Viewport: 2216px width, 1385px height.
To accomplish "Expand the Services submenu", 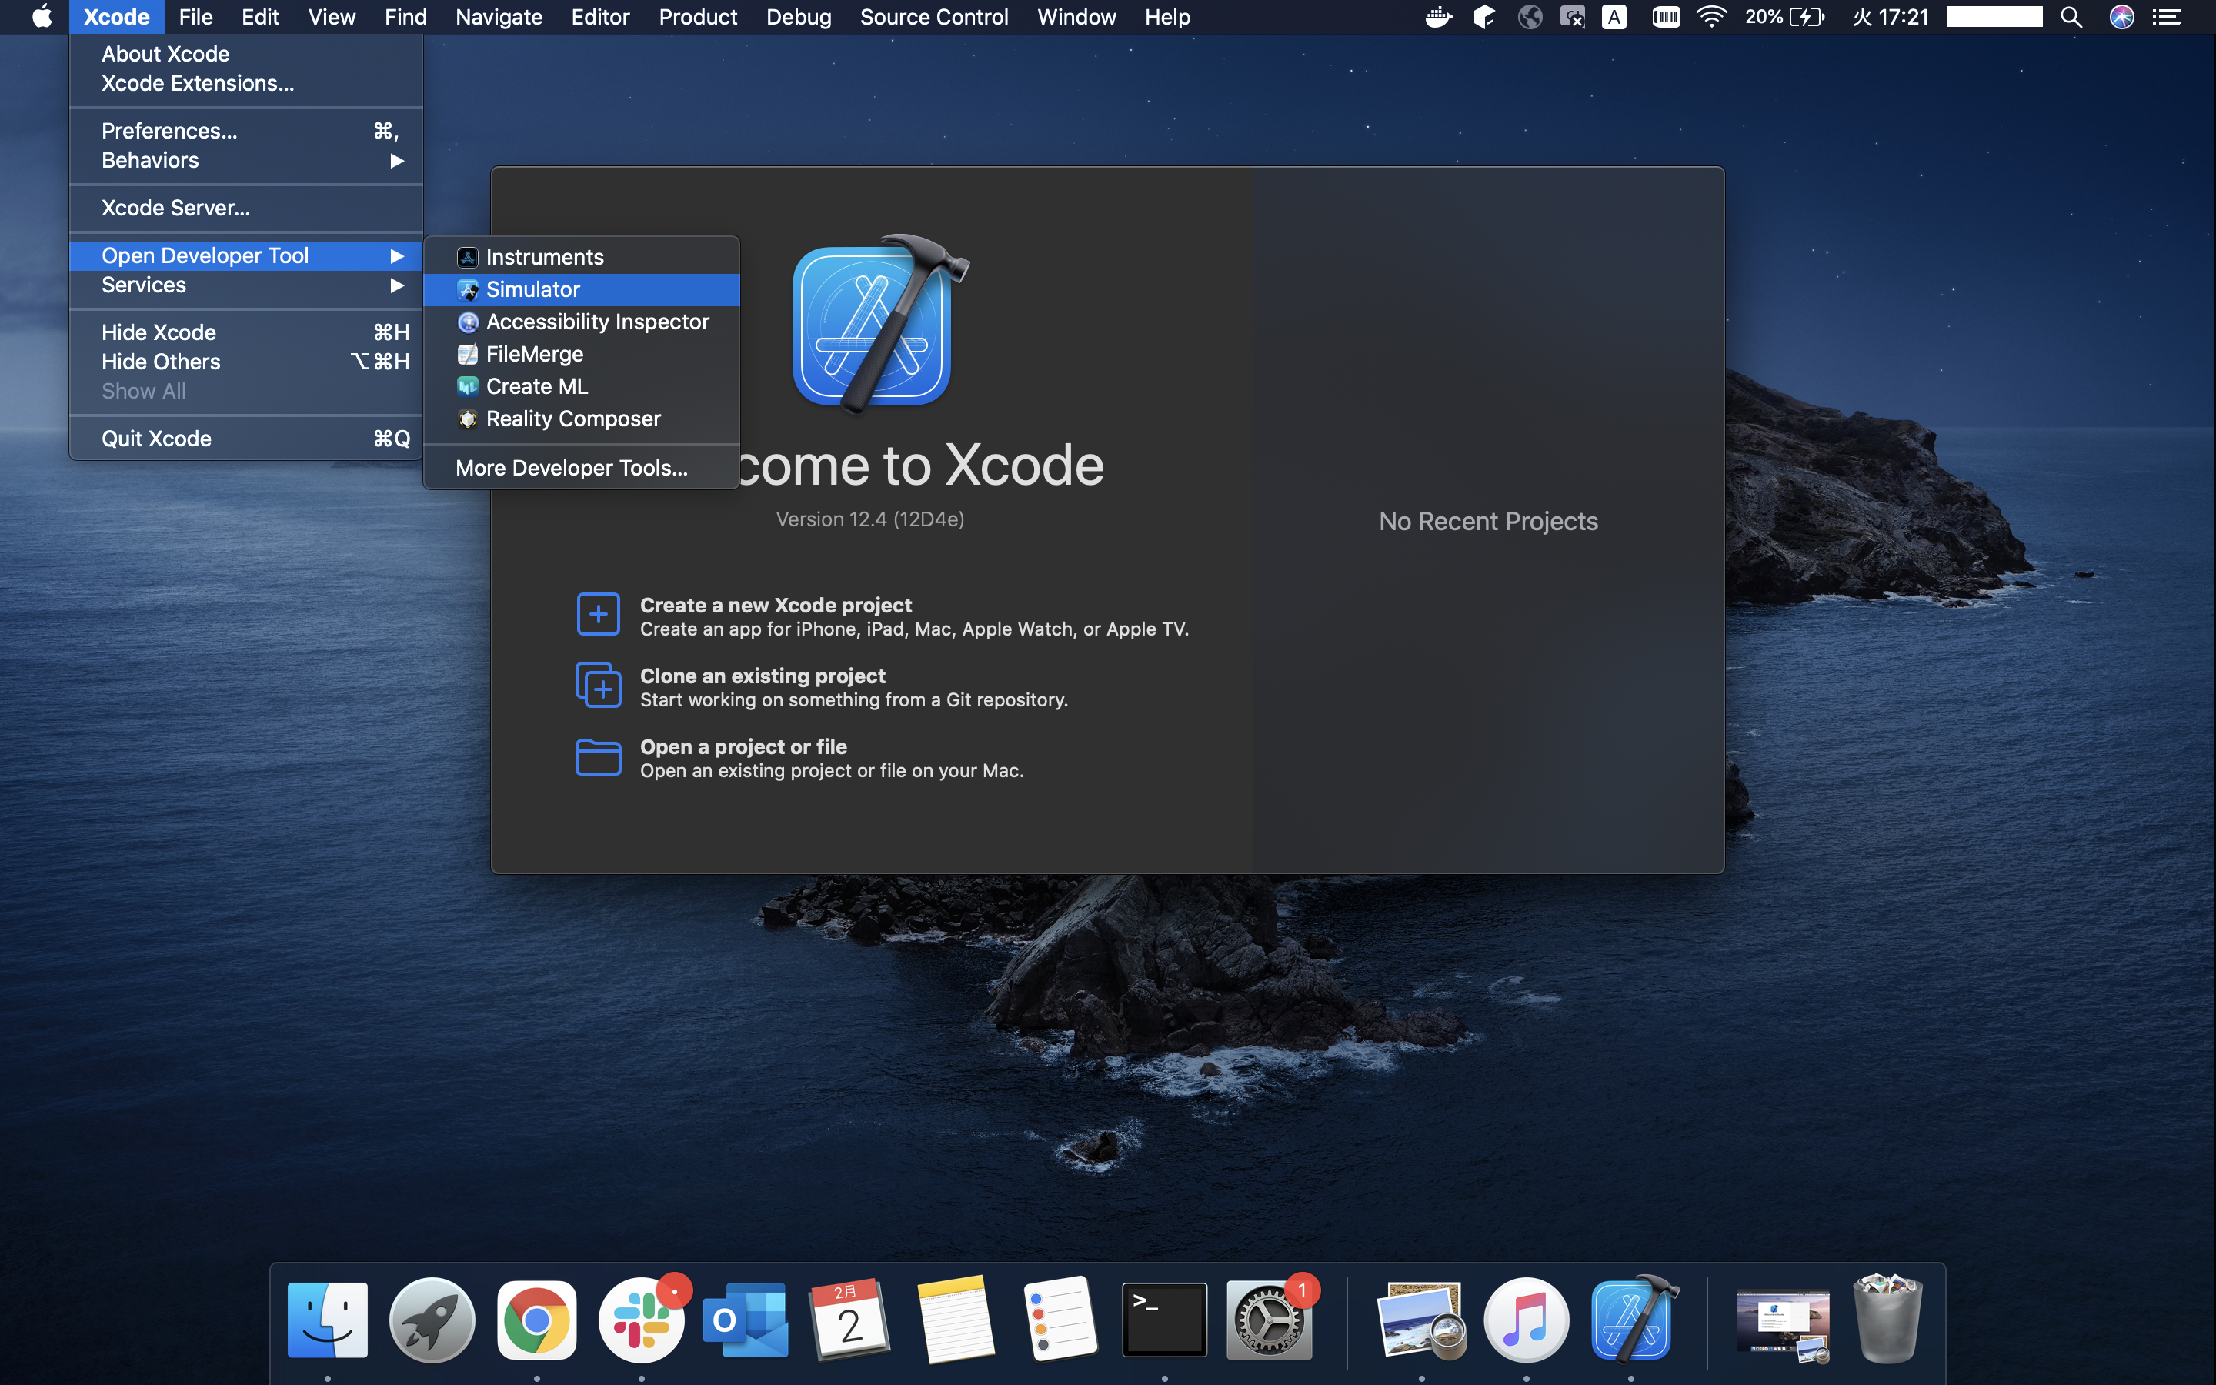I will tap(245, 285).
